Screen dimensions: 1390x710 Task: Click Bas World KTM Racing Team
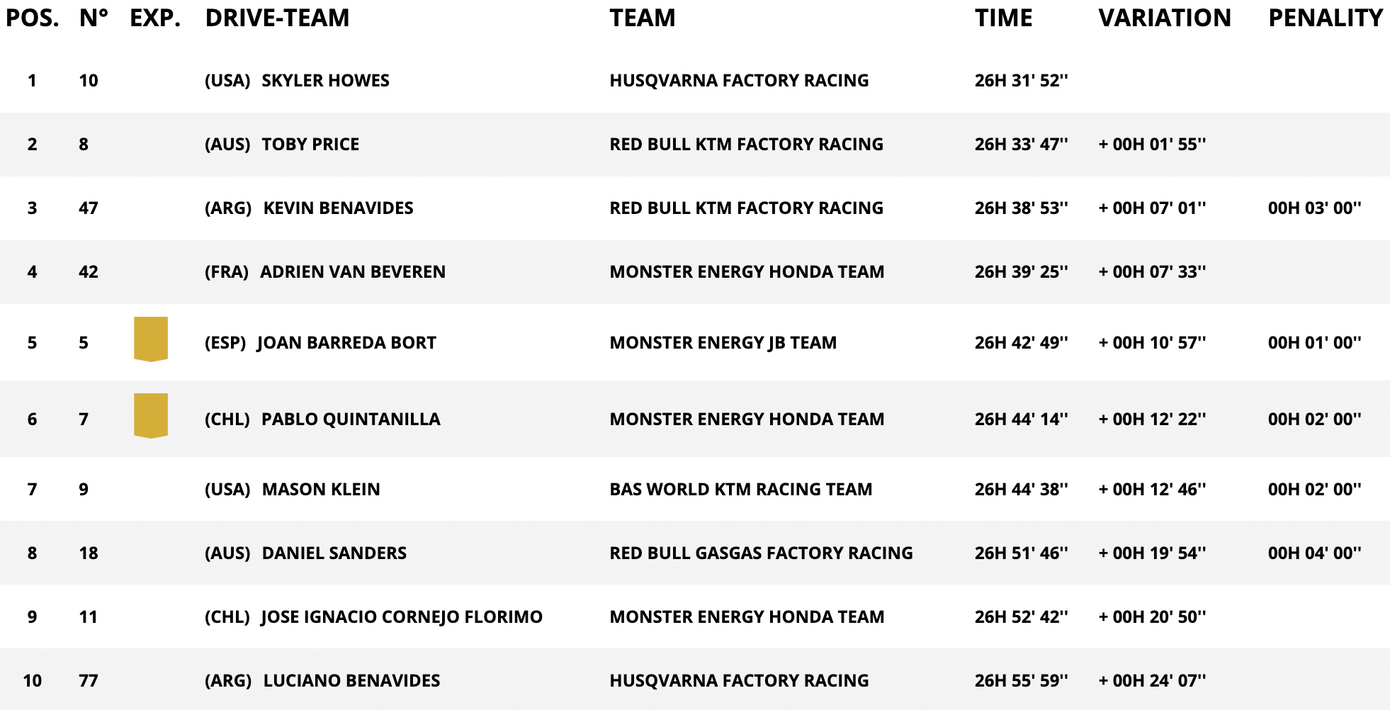click(x=740, y=490)
